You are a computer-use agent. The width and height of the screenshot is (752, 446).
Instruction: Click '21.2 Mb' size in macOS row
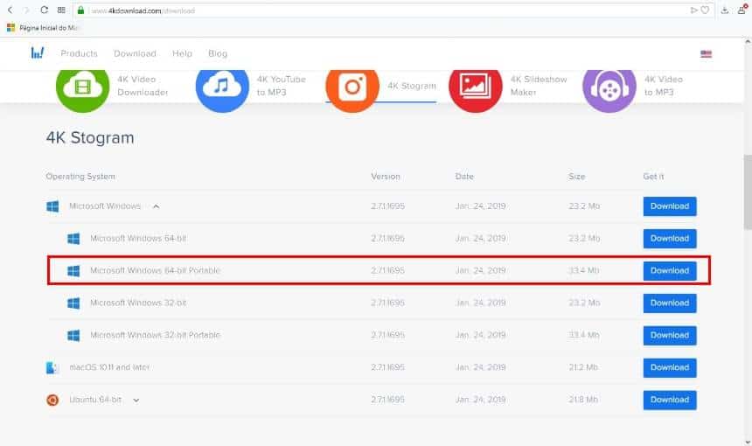click(583, 367)
